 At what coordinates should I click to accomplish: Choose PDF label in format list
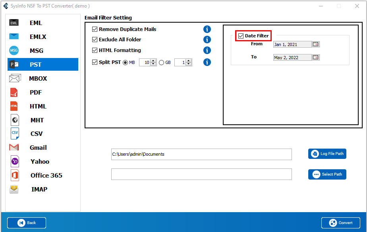click(x=36, y=93)
